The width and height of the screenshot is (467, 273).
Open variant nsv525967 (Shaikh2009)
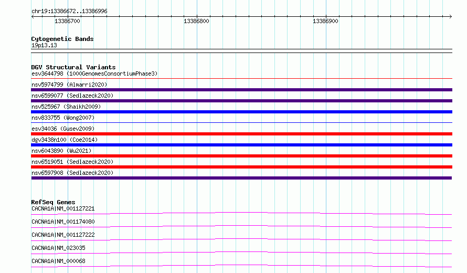click(x=66, y=107)
